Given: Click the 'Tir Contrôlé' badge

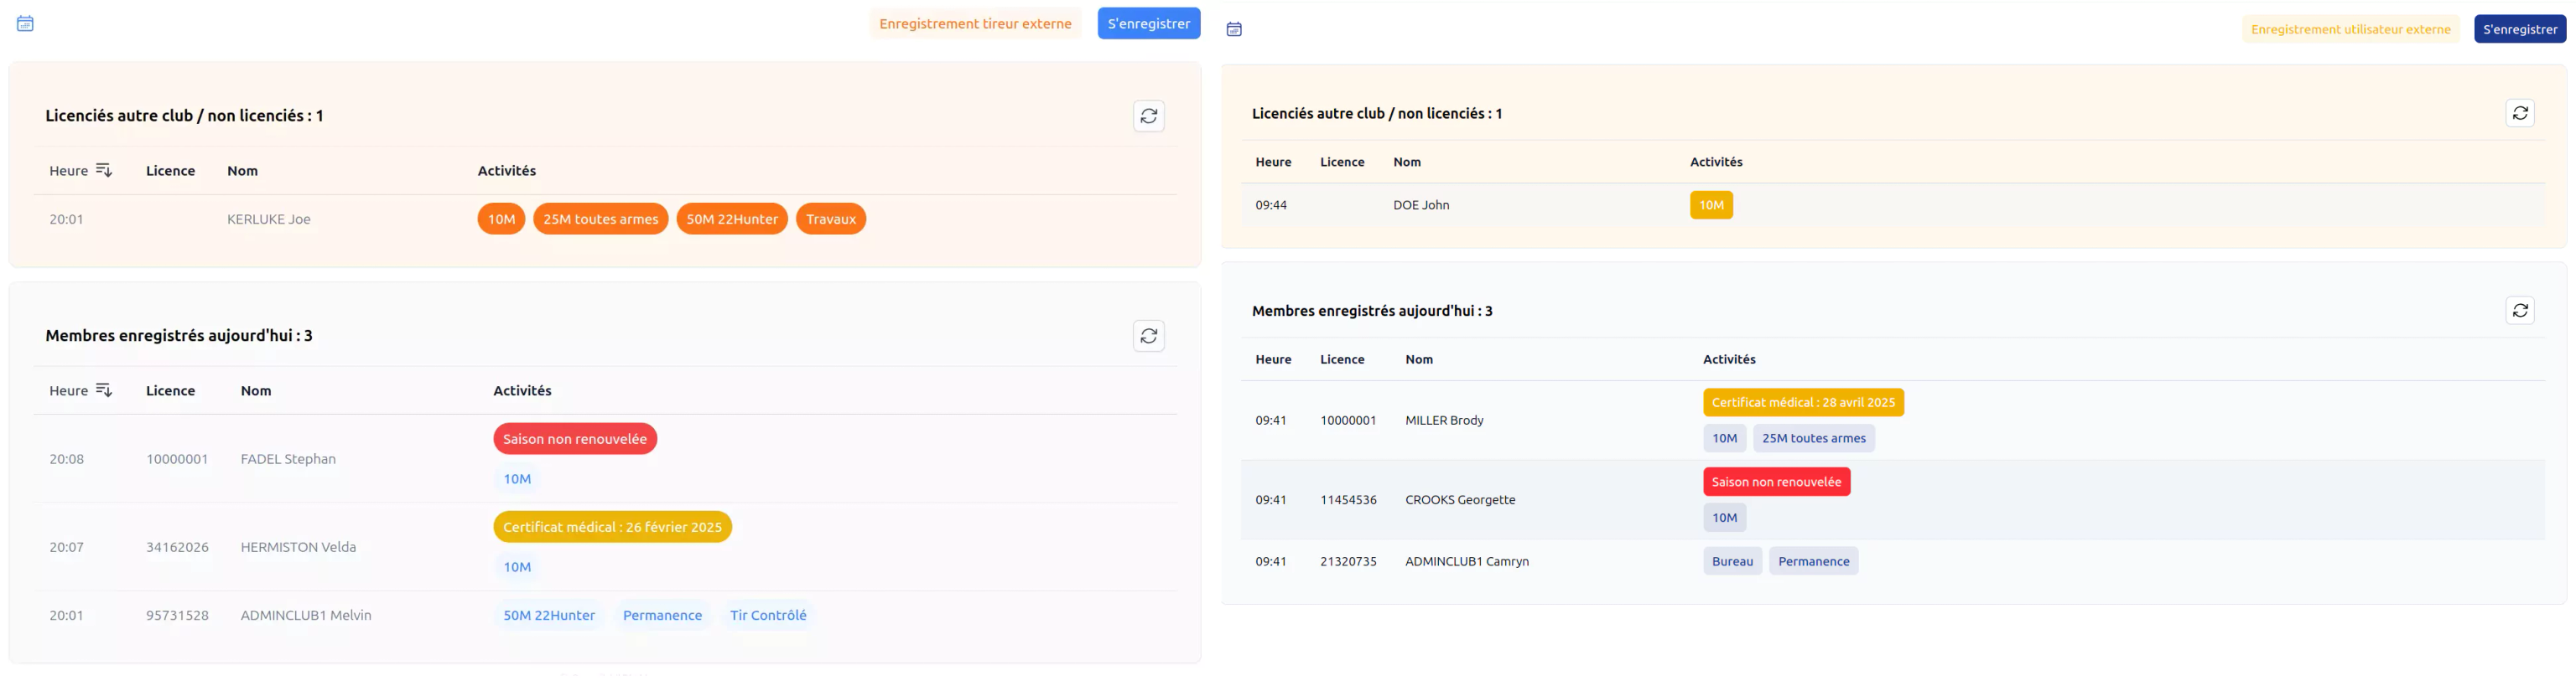Looking at the screenshot, I should coord(767,615).
